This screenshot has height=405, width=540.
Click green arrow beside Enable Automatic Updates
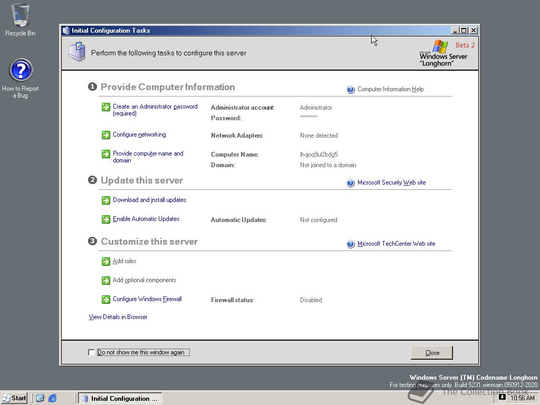click(x=105, y=219)
